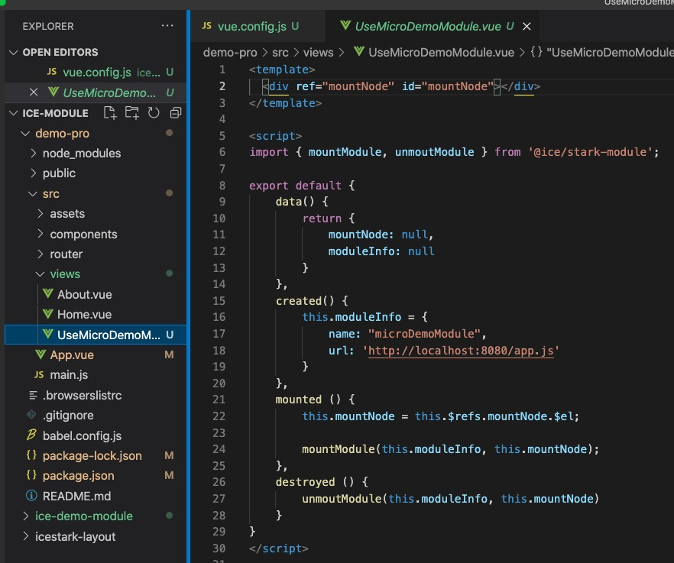The image size is (674, 563).
Task: Collapse the ICE-MODULE section
Action: [x=13, y=113]
